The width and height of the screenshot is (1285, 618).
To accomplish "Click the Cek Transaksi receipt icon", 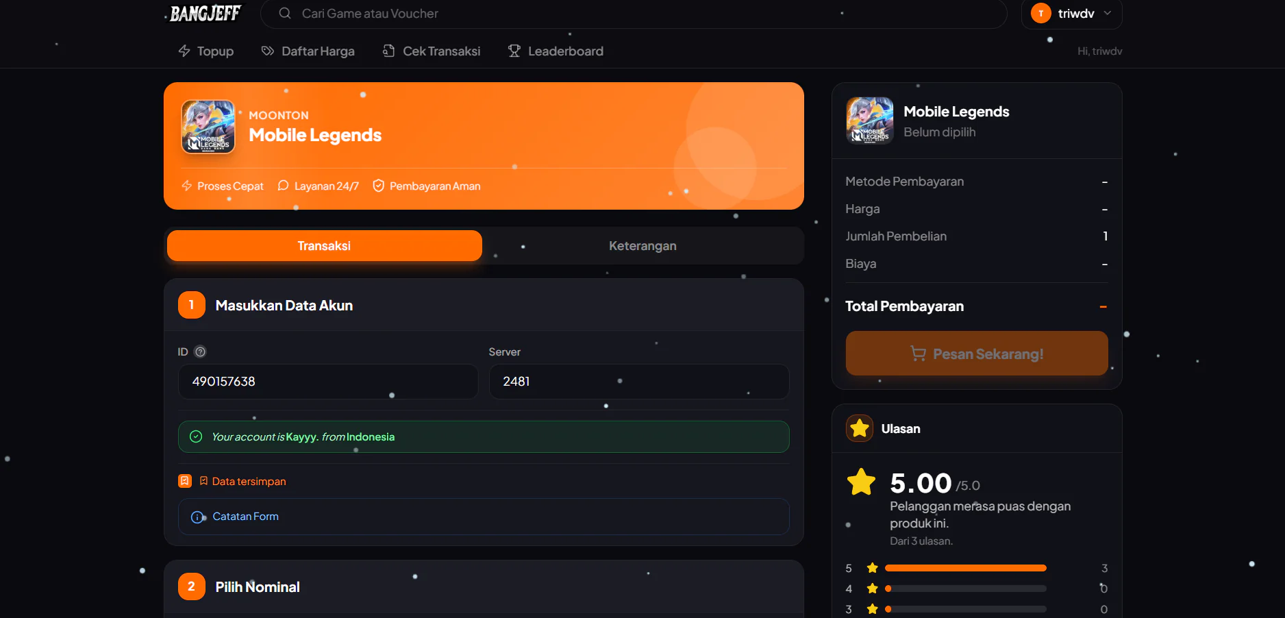I will click(388, 51).
